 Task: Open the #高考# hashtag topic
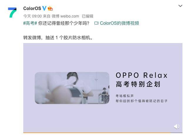tap(30, 23)
